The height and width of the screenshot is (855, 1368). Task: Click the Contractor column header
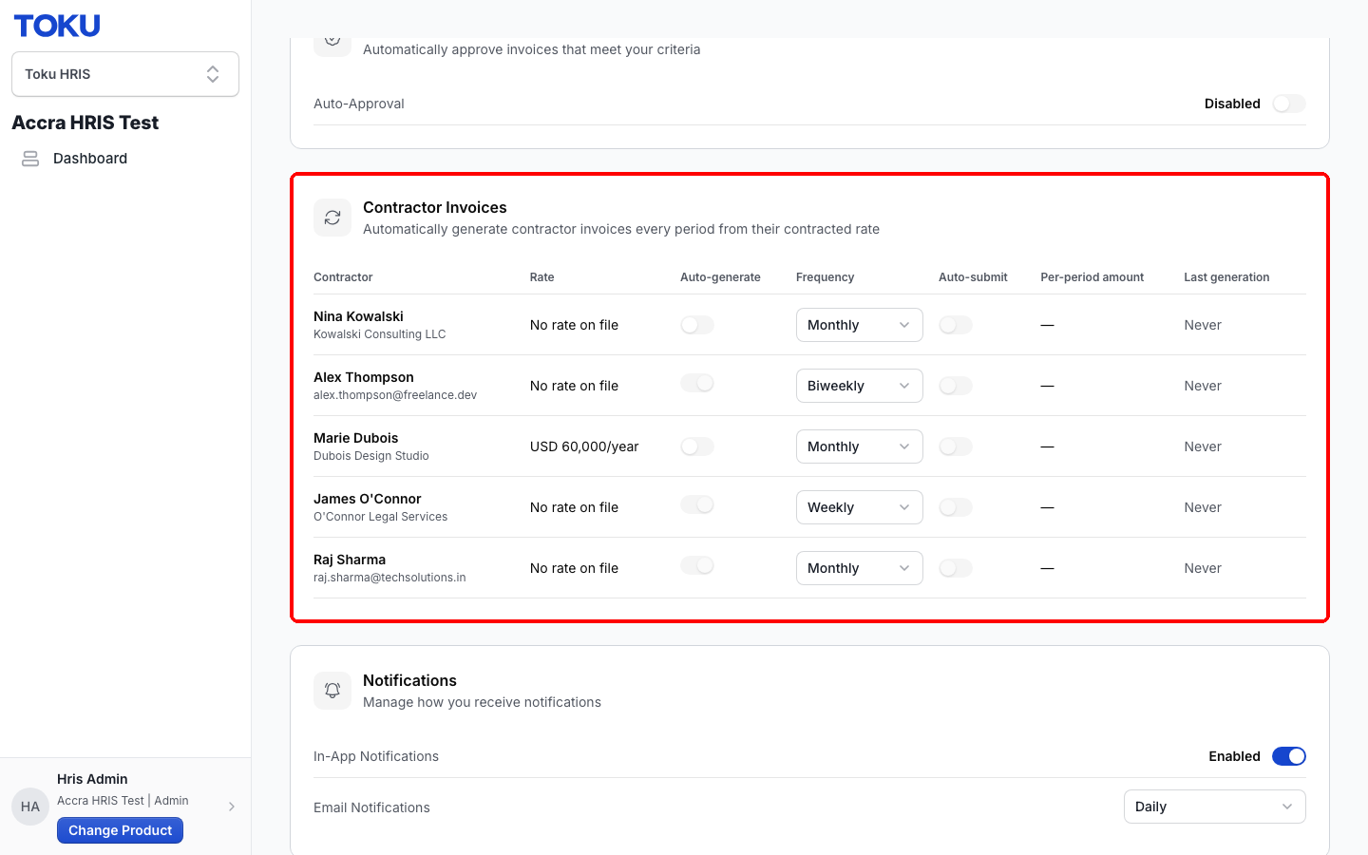[x=343, y=277]
